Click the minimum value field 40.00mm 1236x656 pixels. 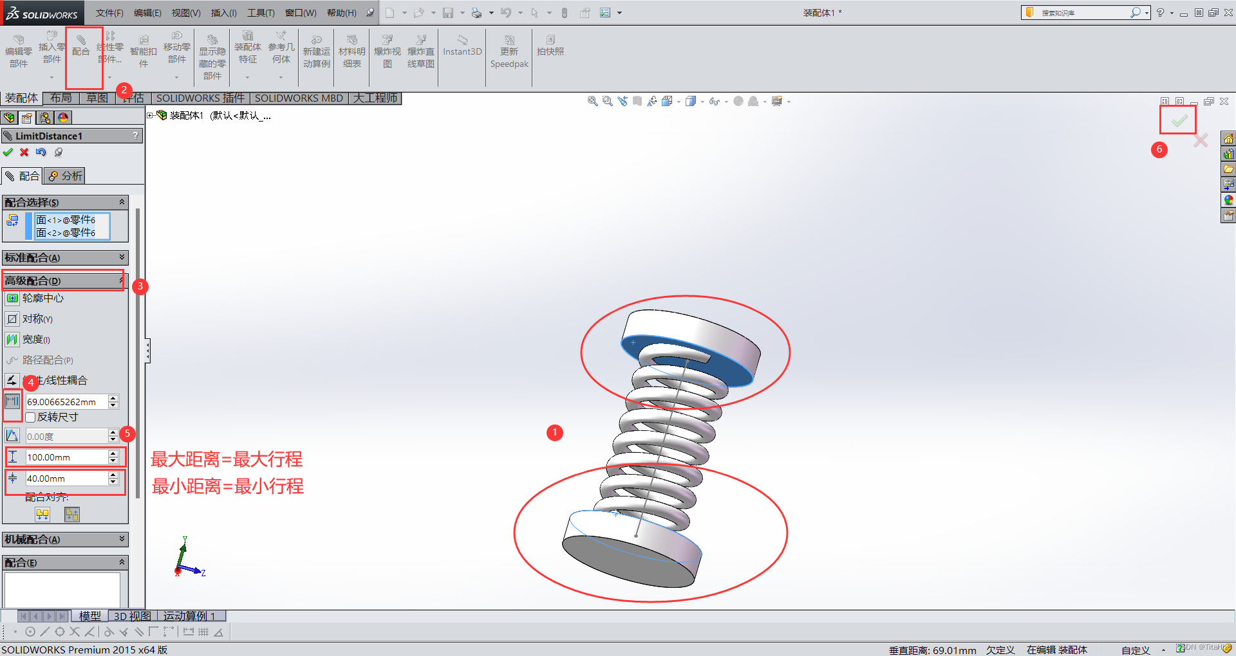[66, 478]
